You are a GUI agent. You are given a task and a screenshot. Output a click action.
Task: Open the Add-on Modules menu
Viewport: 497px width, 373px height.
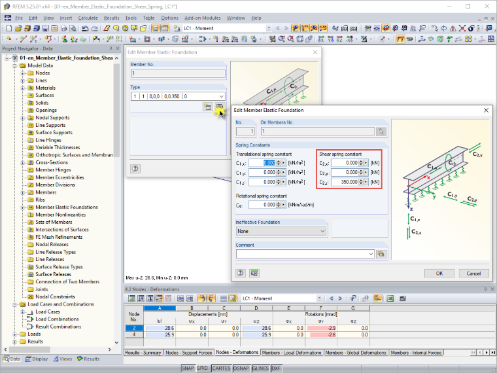tap(203, 18)
